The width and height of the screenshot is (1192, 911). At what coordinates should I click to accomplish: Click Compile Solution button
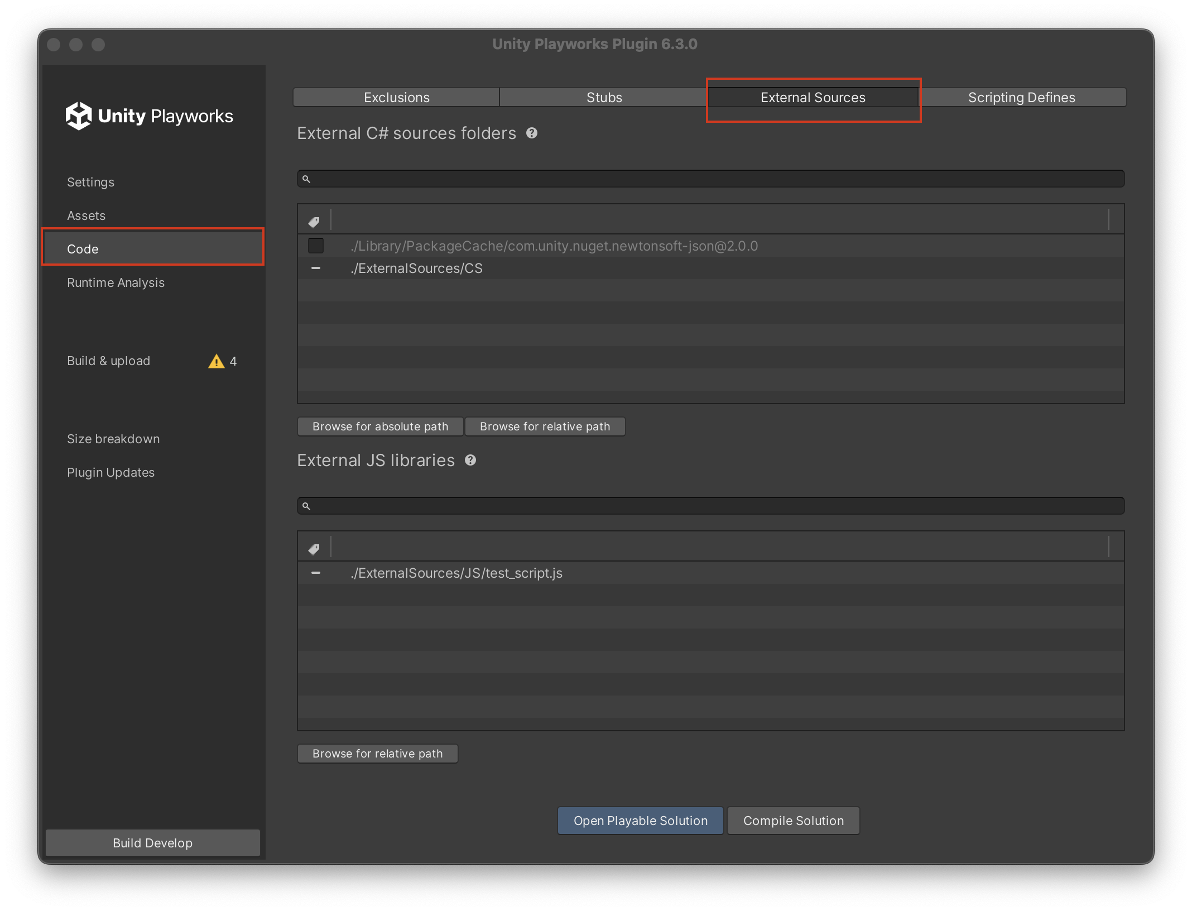click(x=793, y=821)
